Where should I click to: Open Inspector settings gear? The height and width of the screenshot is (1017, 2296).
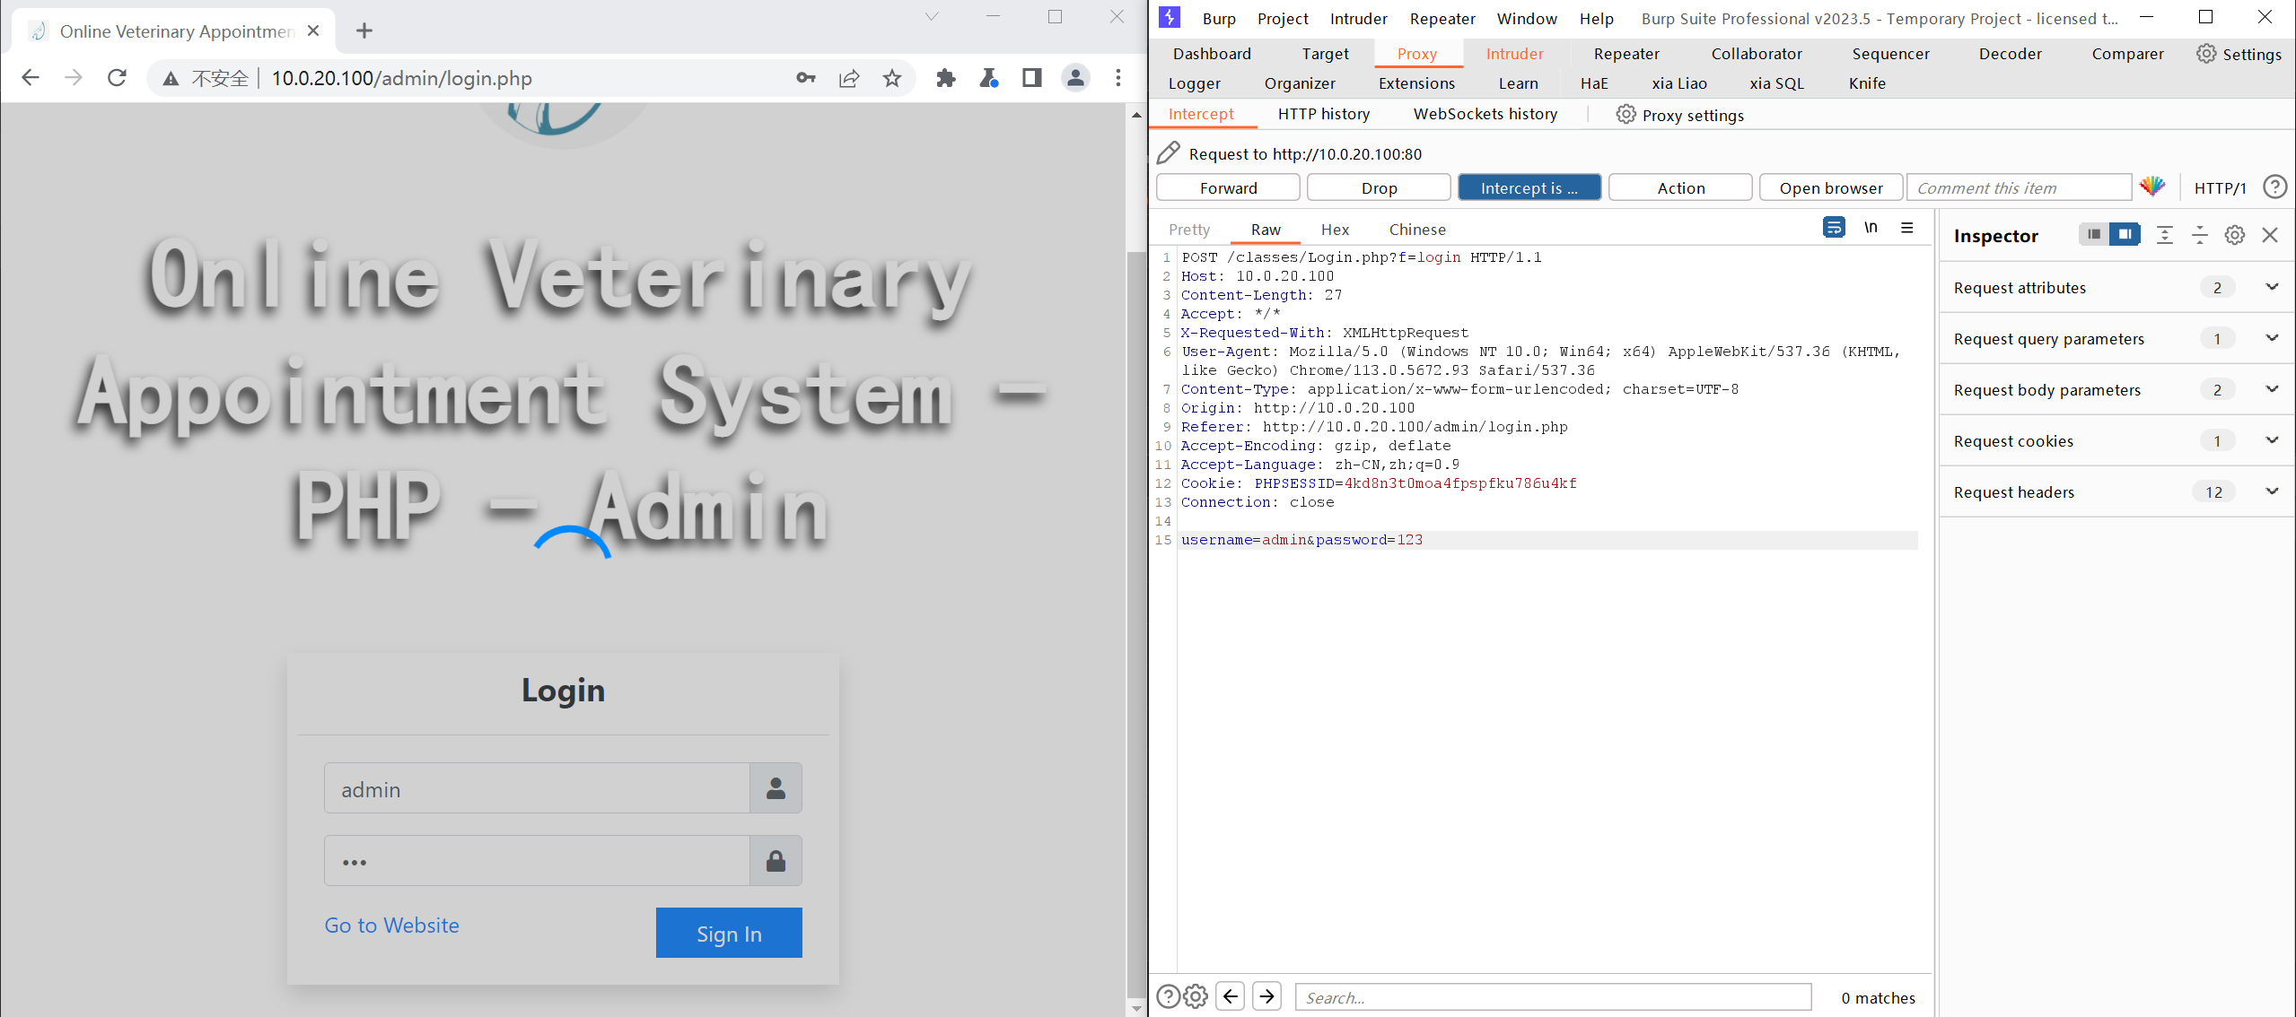click(2235, 235)
